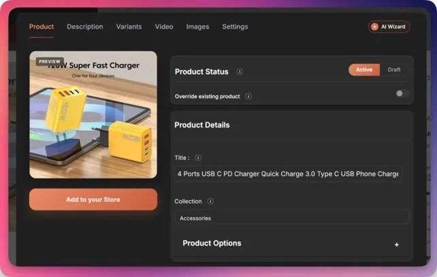
Task: Open the Collection dropdown showing Accessories
Action: tap(291, 218)
